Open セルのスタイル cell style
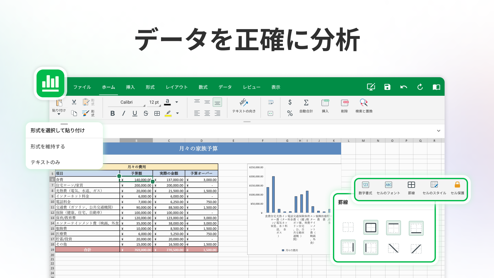This screenshot has width=494, height=278. click(x=434, y=188)
